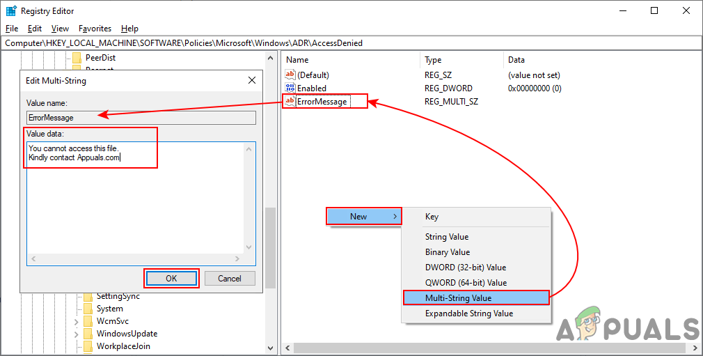Viewport: 703px width, 356px height.
Task: Click value list horizontal scroll left arrow
Action: click(288, 348)
